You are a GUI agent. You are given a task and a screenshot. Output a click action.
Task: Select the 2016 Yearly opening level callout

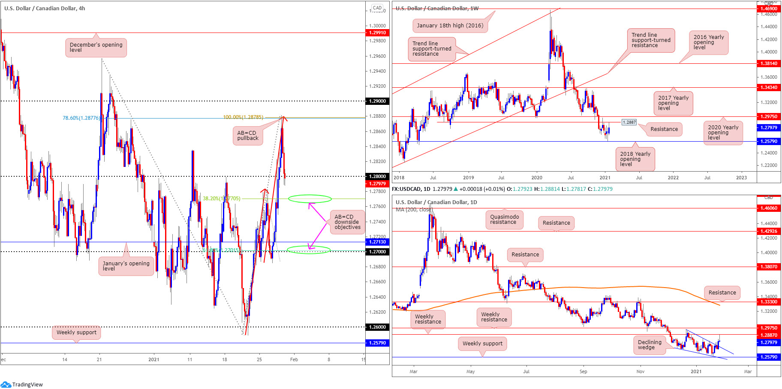point(709,42)
